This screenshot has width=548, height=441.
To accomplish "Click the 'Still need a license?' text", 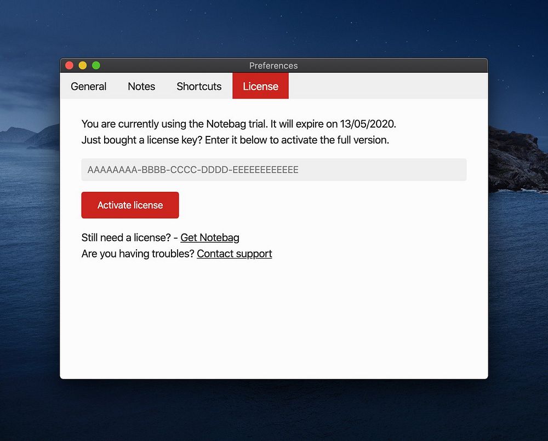I will click(x=126, y=238).
